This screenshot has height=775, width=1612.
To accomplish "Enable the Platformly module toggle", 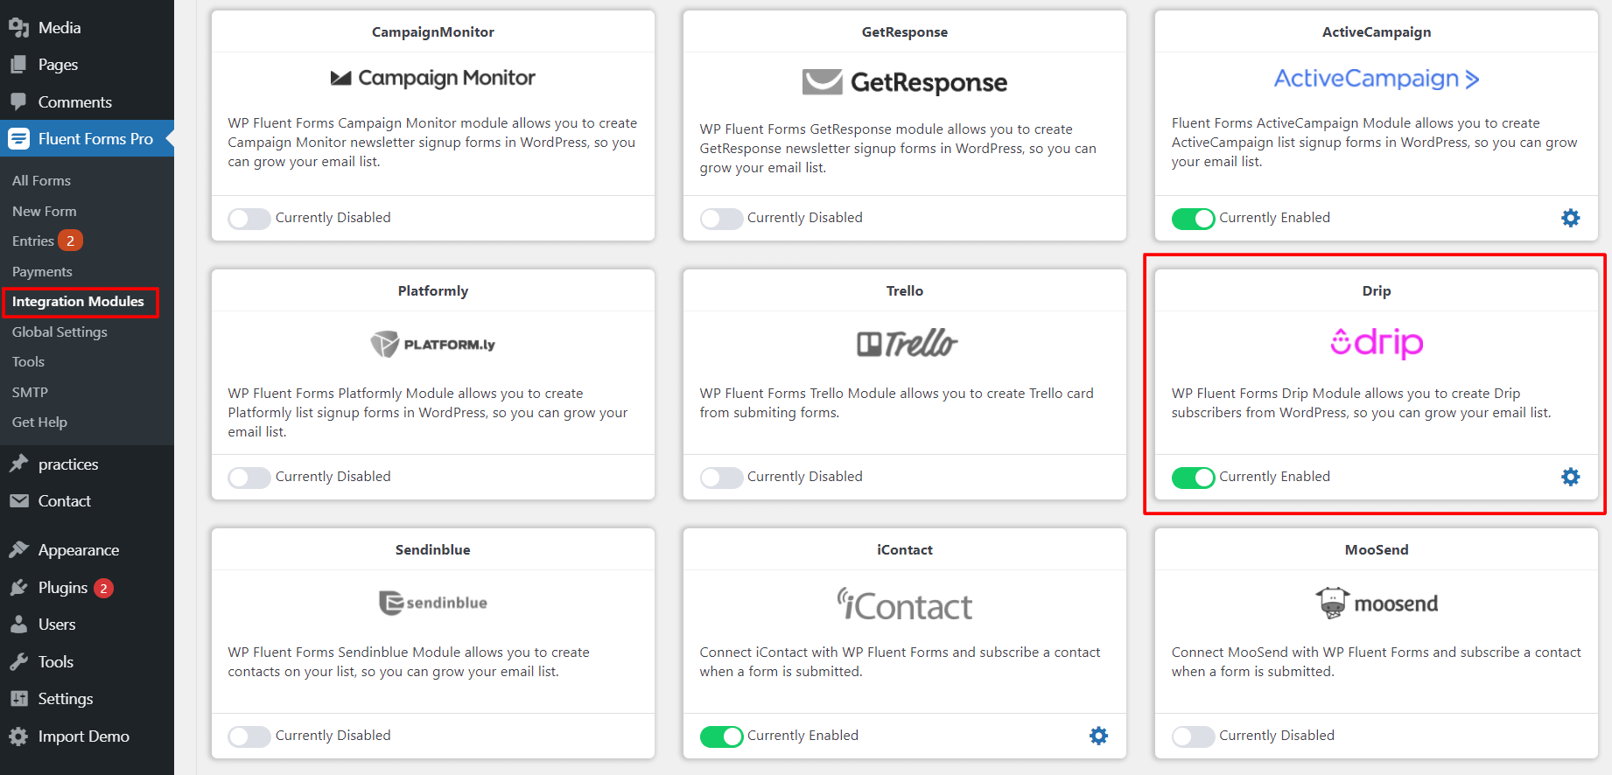I will pyautogui.click(x=249, y=477).
